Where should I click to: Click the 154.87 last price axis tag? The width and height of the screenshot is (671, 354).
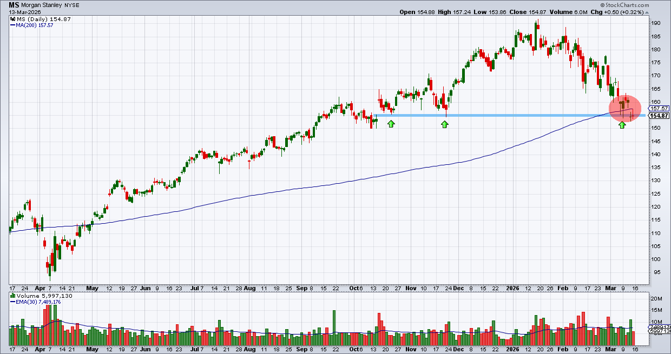click(x=659, y=116)
